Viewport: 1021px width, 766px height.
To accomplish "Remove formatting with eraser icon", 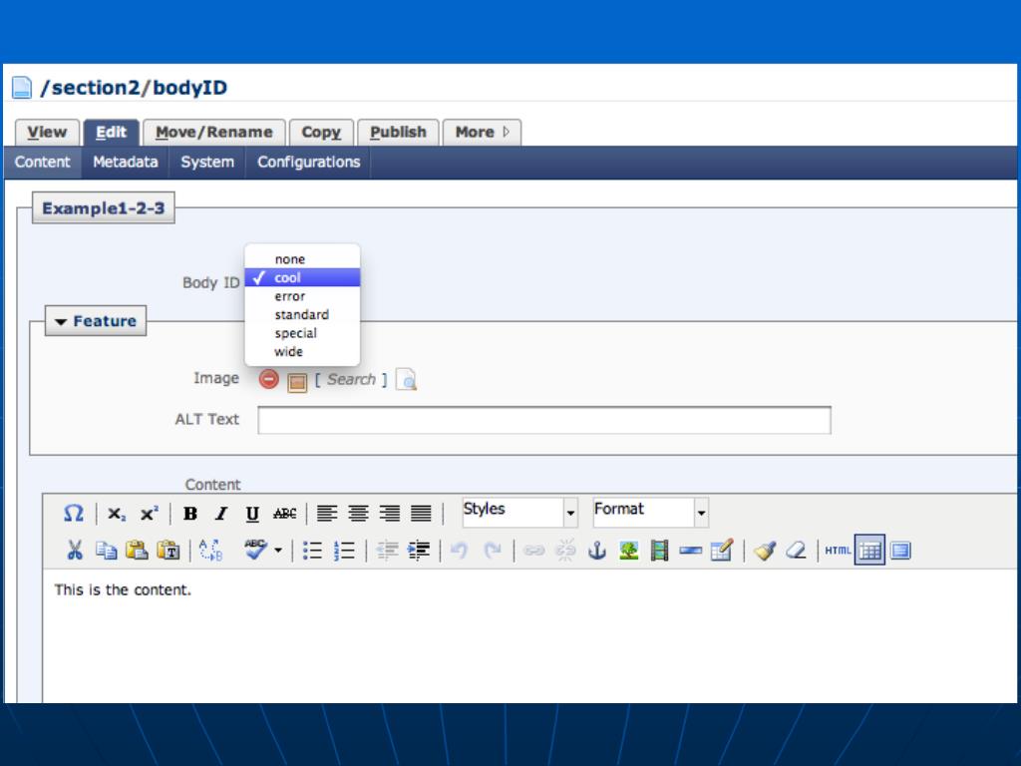I will click(796, 551).
